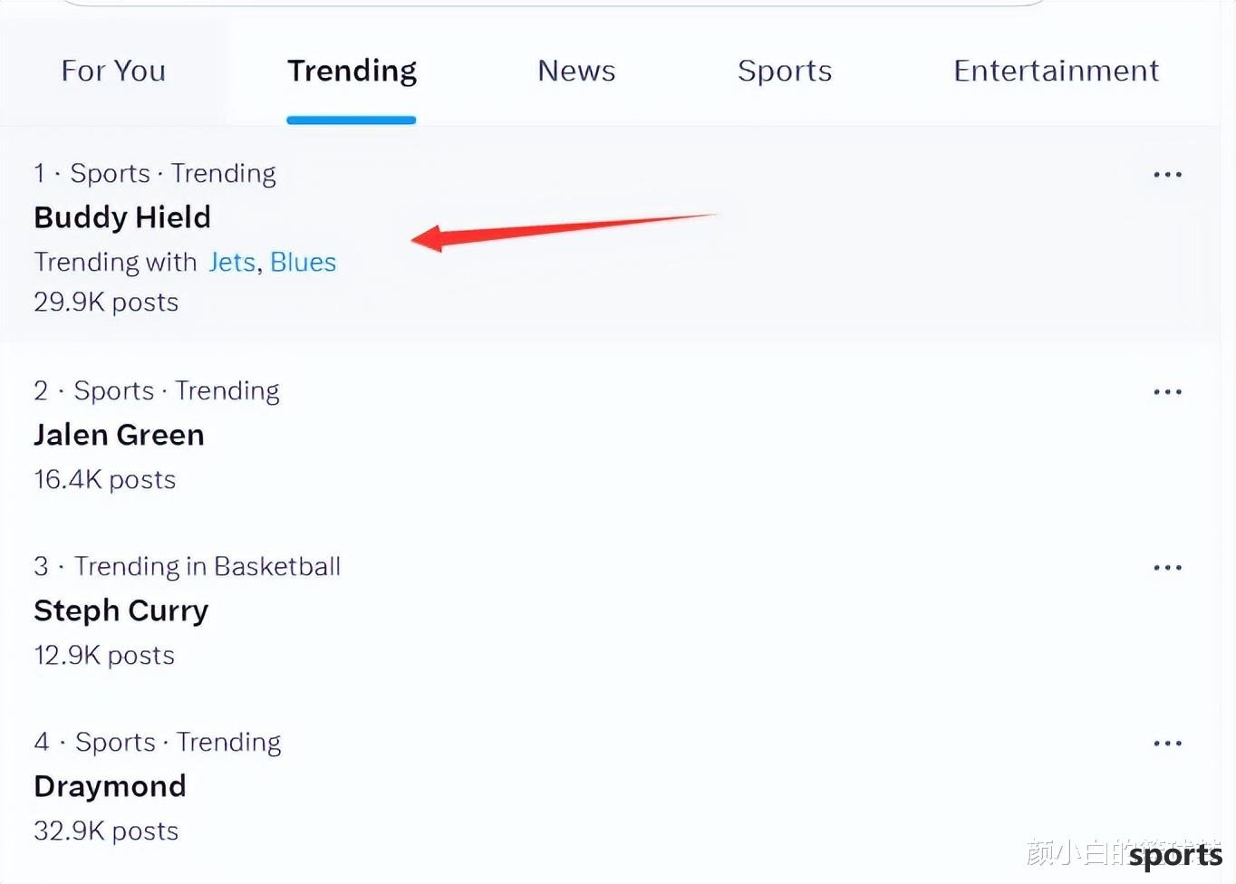This screenshot has width=1236, height=884.
Task: Go to the Sports tab
Action: click(785, 71)
